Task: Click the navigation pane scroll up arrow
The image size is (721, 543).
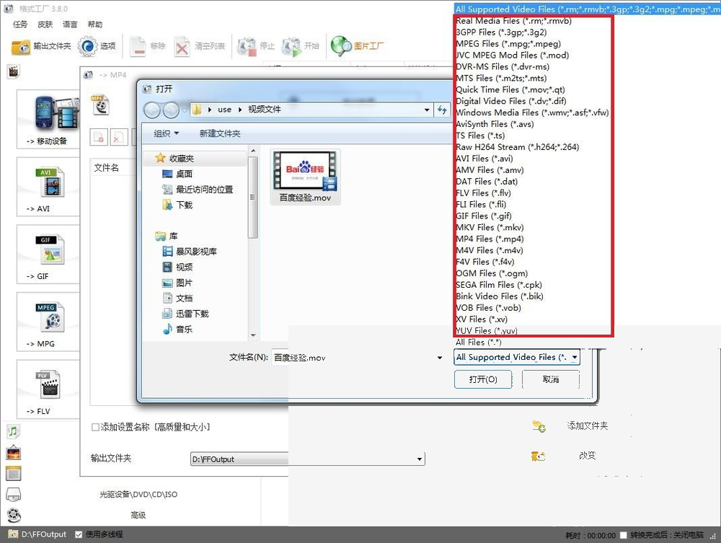Action: pos(253,150)
